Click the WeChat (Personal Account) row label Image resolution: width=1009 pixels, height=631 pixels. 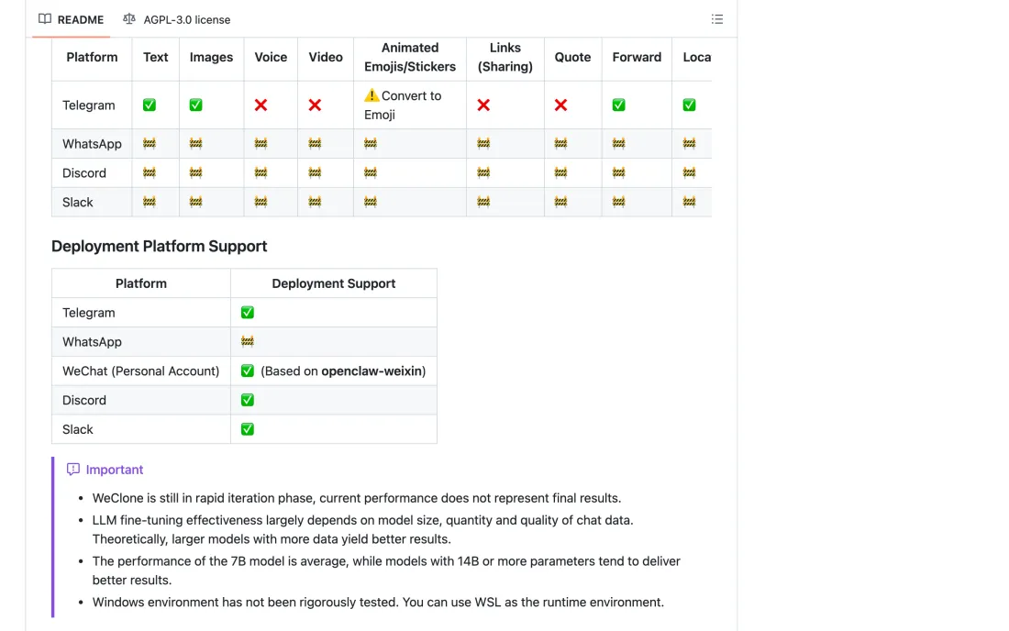pos(141,371)
